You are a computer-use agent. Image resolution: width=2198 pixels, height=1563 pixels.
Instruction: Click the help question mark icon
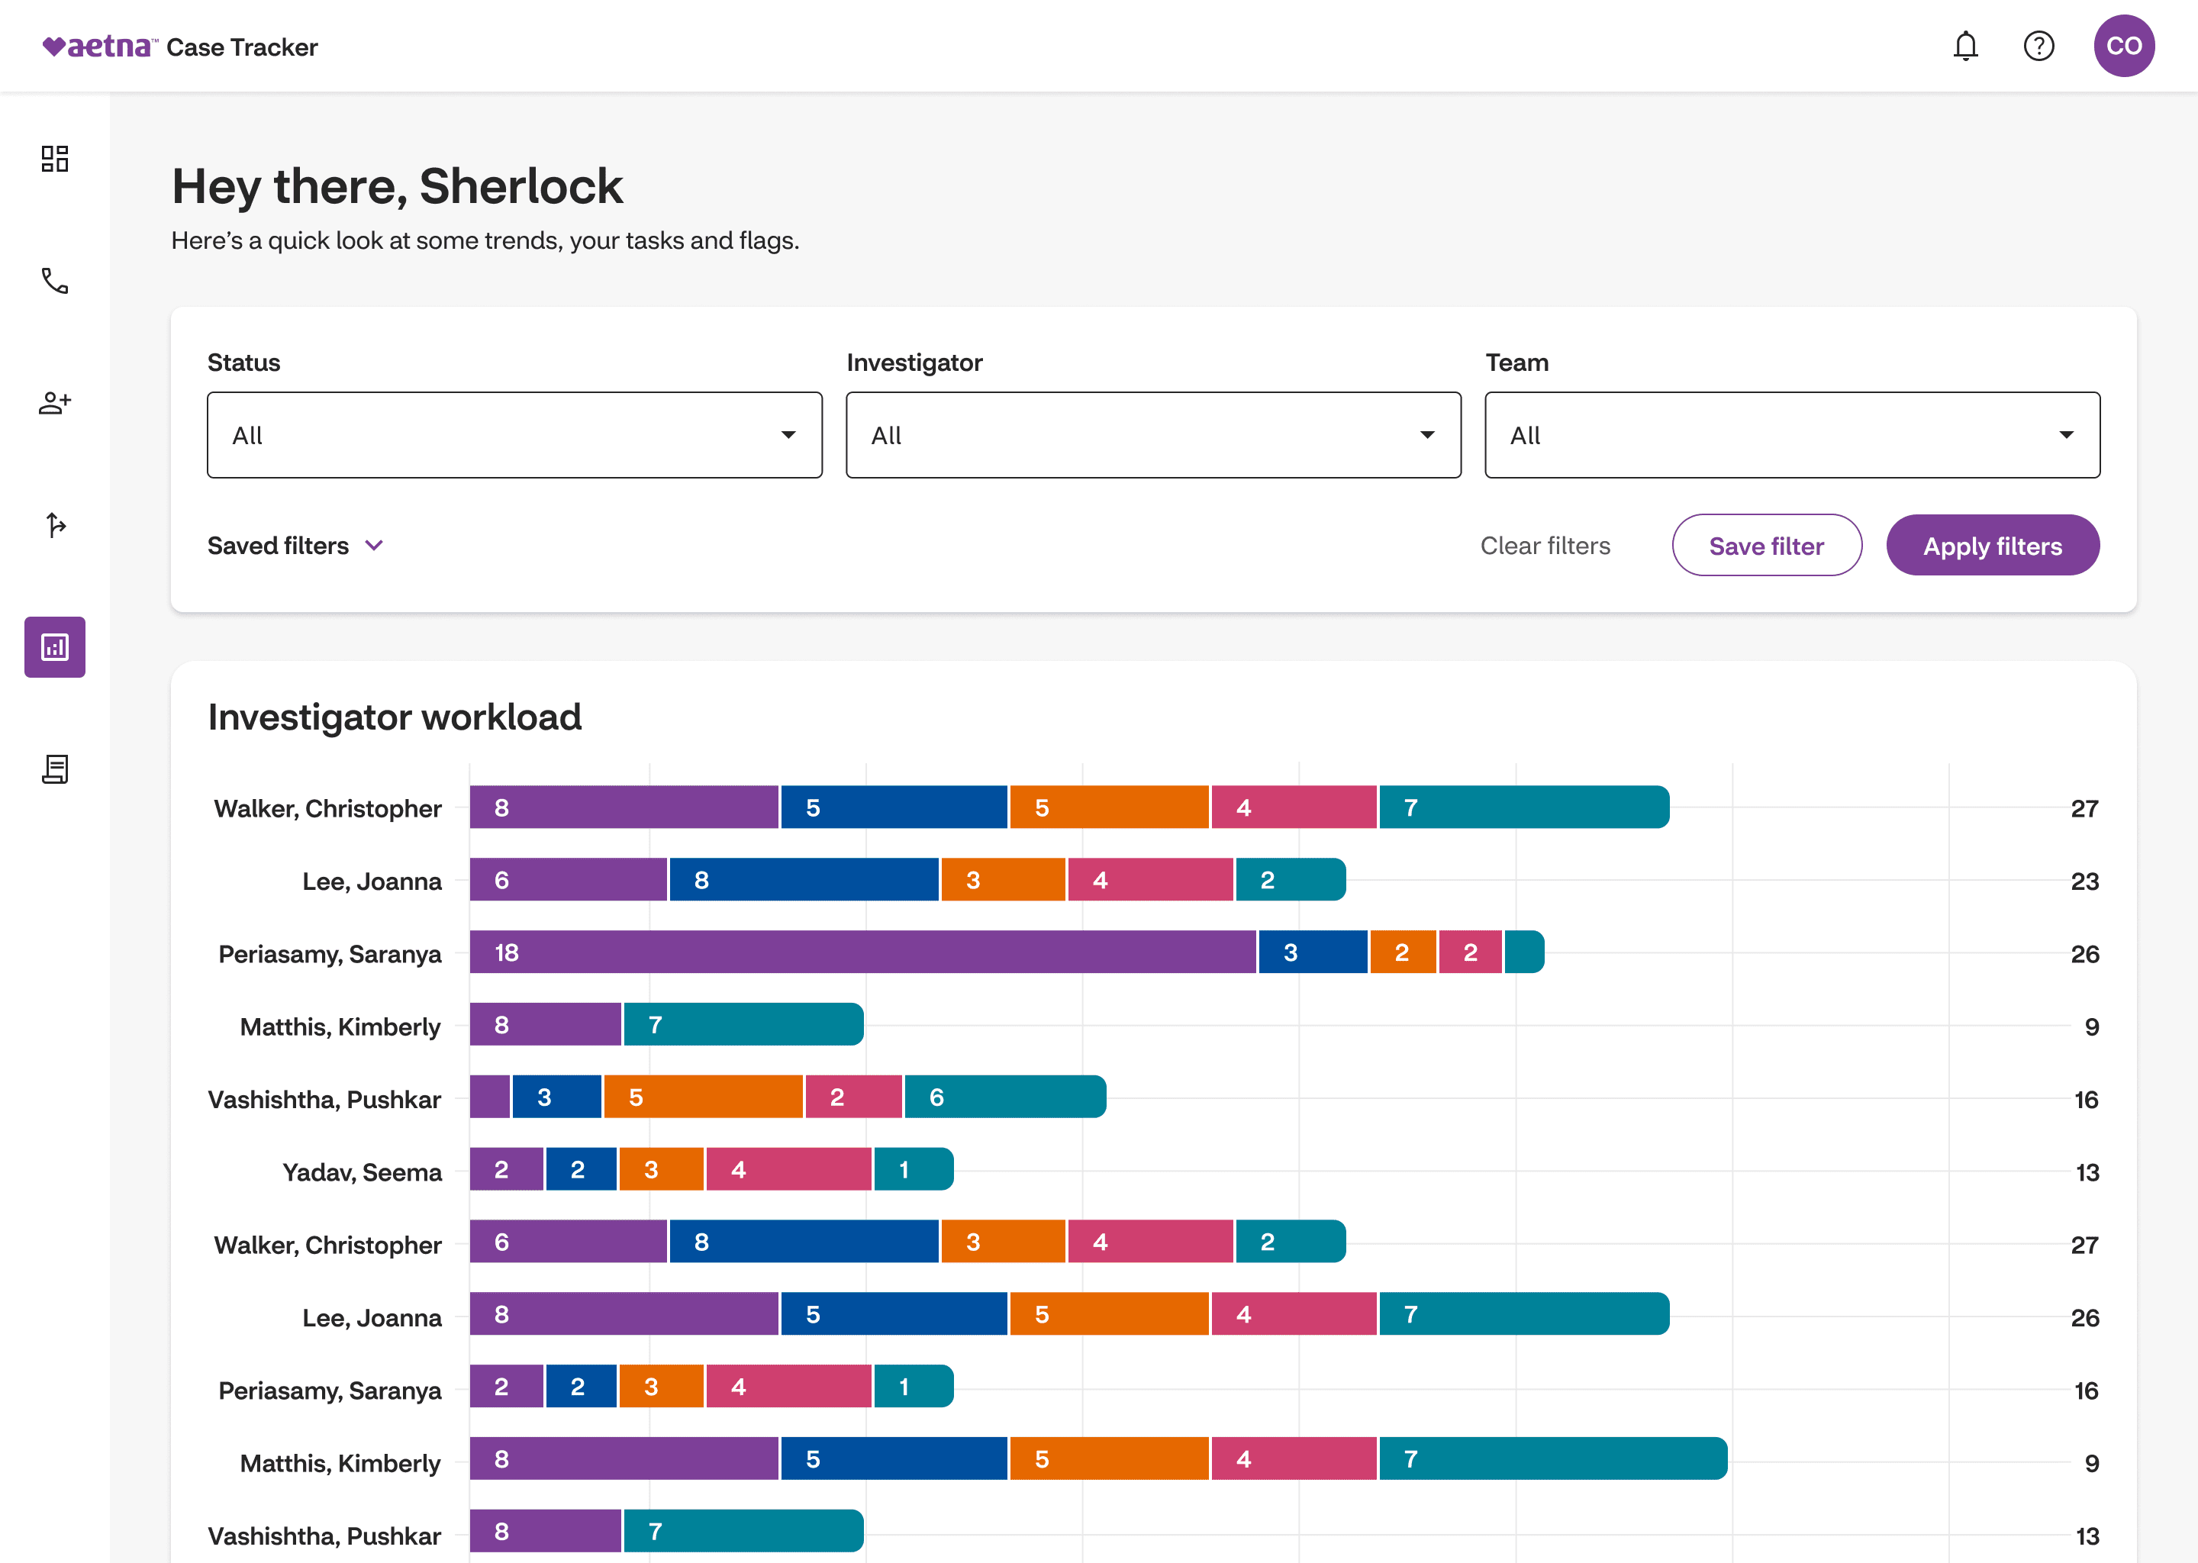[x=2038, y=47]
